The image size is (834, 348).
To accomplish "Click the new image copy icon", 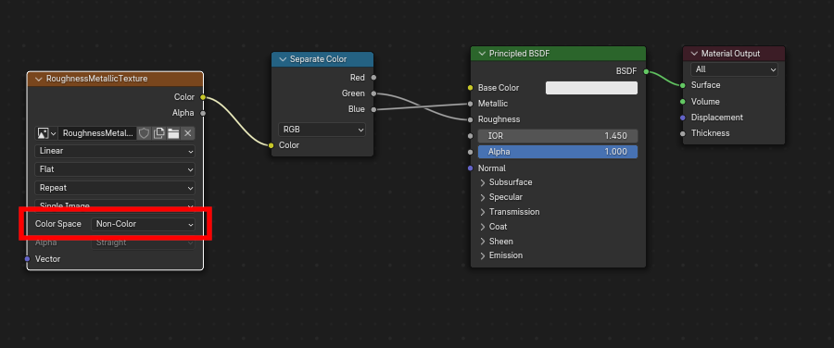I will point(158,133).
